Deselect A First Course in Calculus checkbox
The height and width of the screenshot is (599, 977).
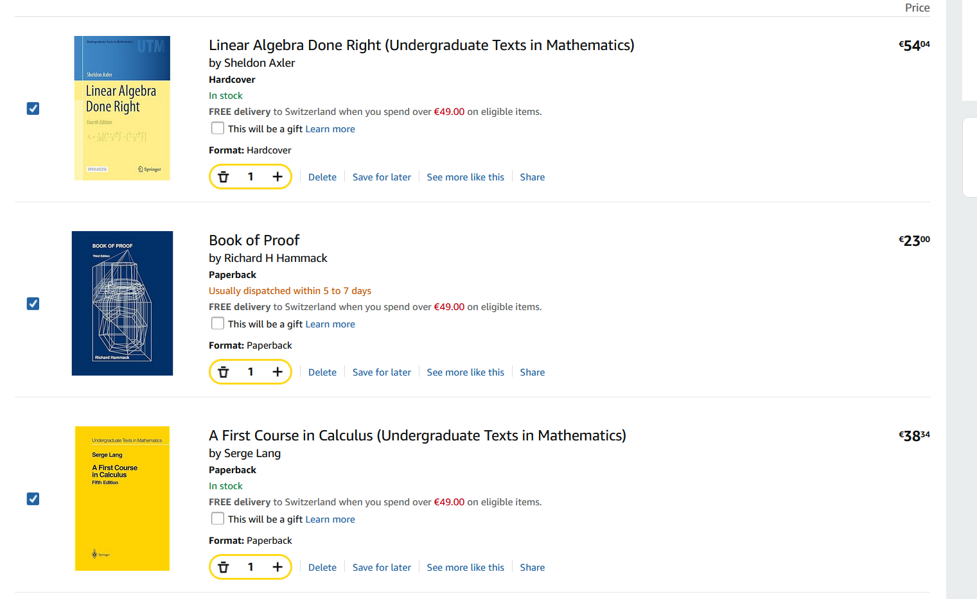(33, 499)
